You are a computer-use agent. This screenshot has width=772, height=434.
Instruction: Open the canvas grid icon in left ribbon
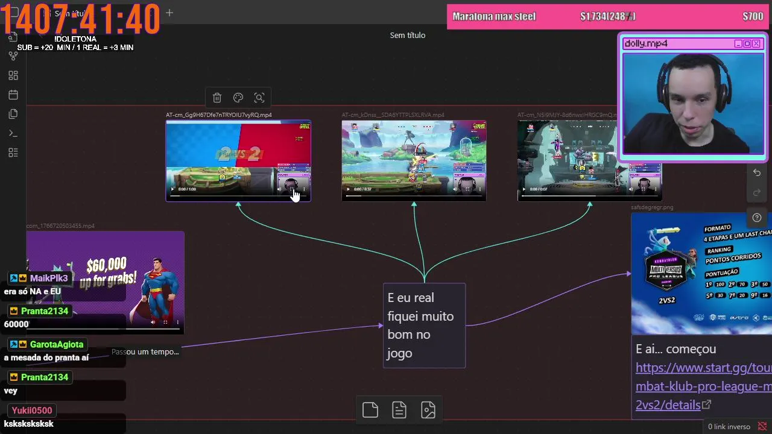click(x=13, y=75)
